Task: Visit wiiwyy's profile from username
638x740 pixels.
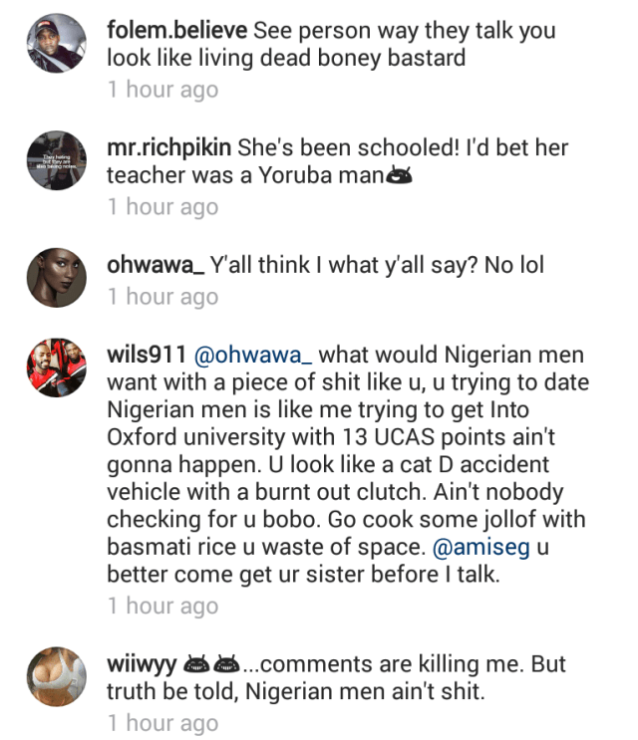Action: point(140,664)
